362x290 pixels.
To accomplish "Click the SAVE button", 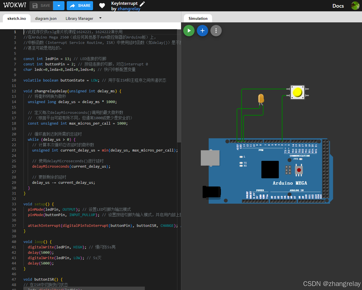I will click(x=41, y=6).
